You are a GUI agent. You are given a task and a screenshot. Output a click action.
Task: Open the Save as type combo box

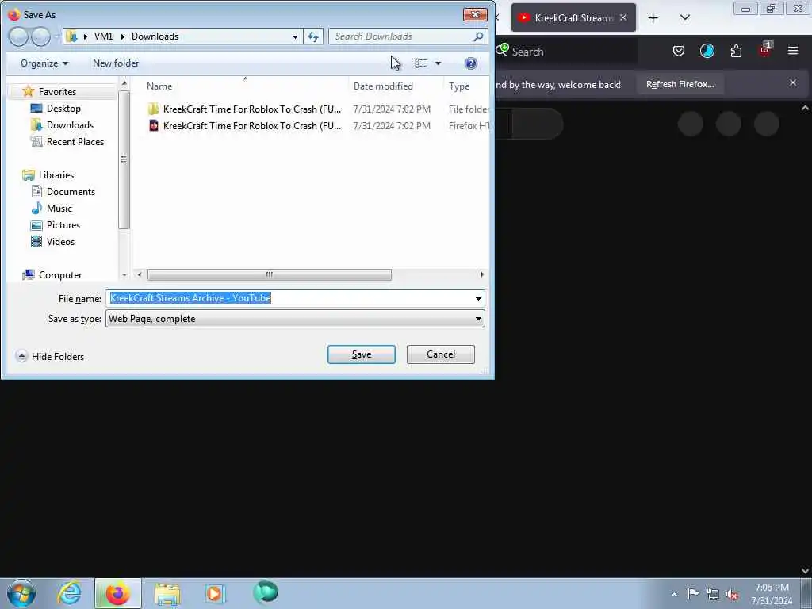click(x=295, y=319)
